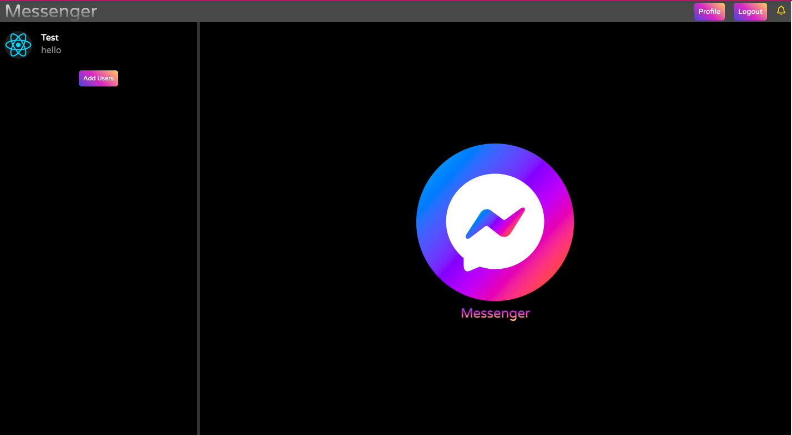
Task: Open the notifications bell icon
Action: pos(781,11)
